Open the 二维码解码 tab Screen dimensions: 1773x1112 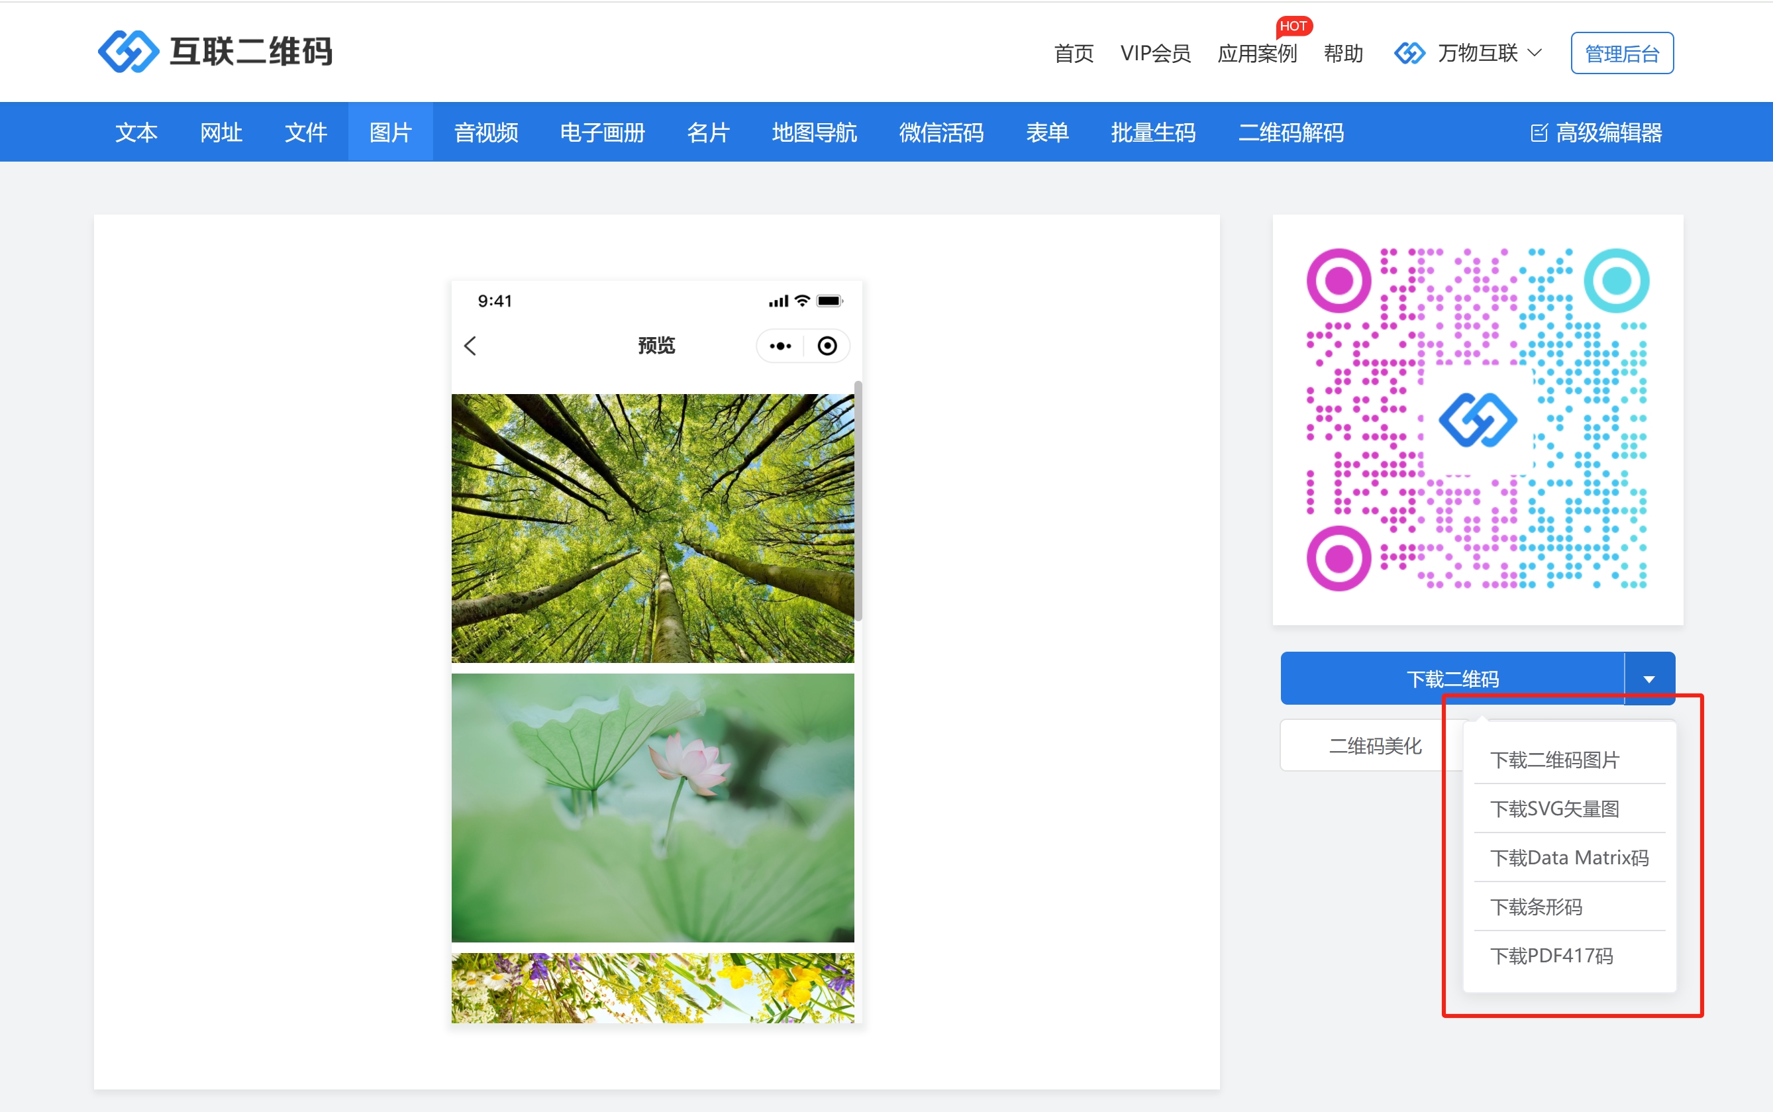click(x=1292, y=132)
